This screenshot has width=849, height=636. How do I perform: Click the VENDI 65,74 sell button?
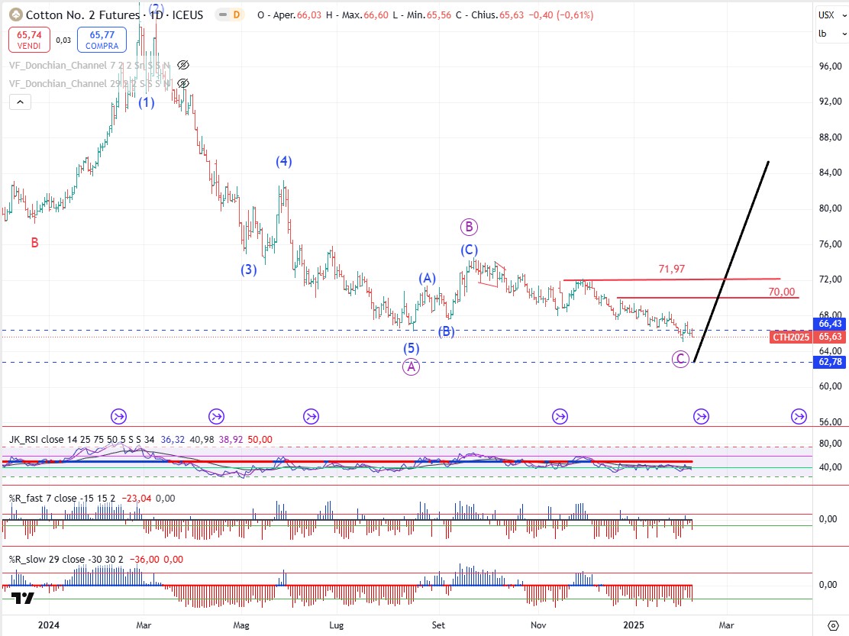[29, 40]
